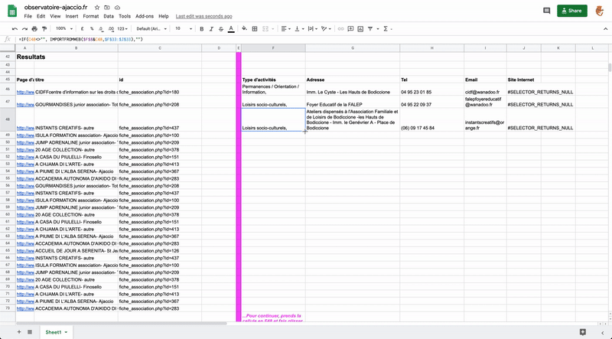Open the Format menu
612x339 pixels.
click(x=90, y=16)
